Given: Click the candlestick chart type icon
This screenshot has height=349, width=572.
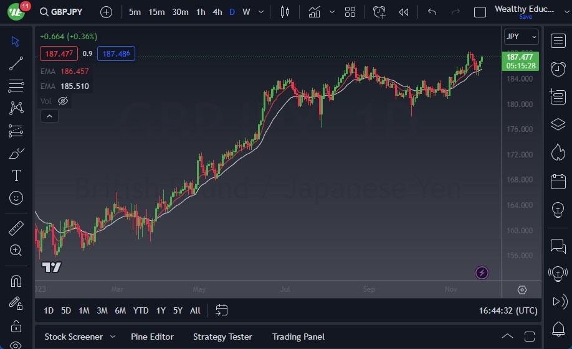Looking at the screenshot, I should 285,12.
